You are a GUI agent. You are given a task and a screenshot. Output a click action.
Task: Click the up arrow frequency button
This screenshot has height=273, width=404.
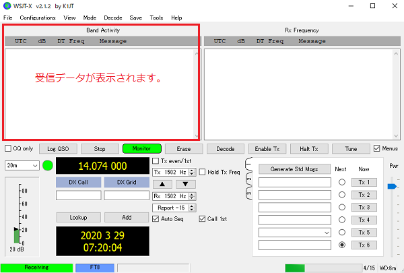(162, 184)
